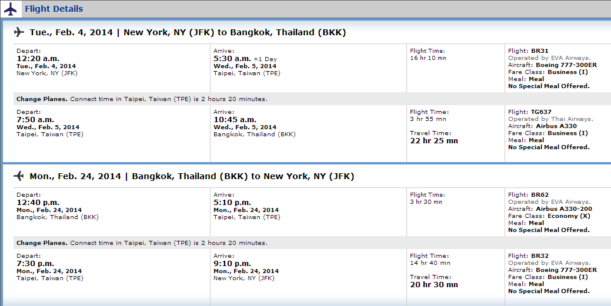Click Economy (X) fare class on BR62
Viewport: 611px width, 306px height.
(569, 216)
